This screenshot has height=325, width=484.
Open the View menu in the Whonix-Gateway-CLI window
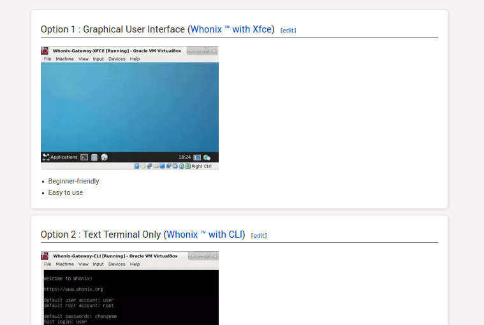84,264
